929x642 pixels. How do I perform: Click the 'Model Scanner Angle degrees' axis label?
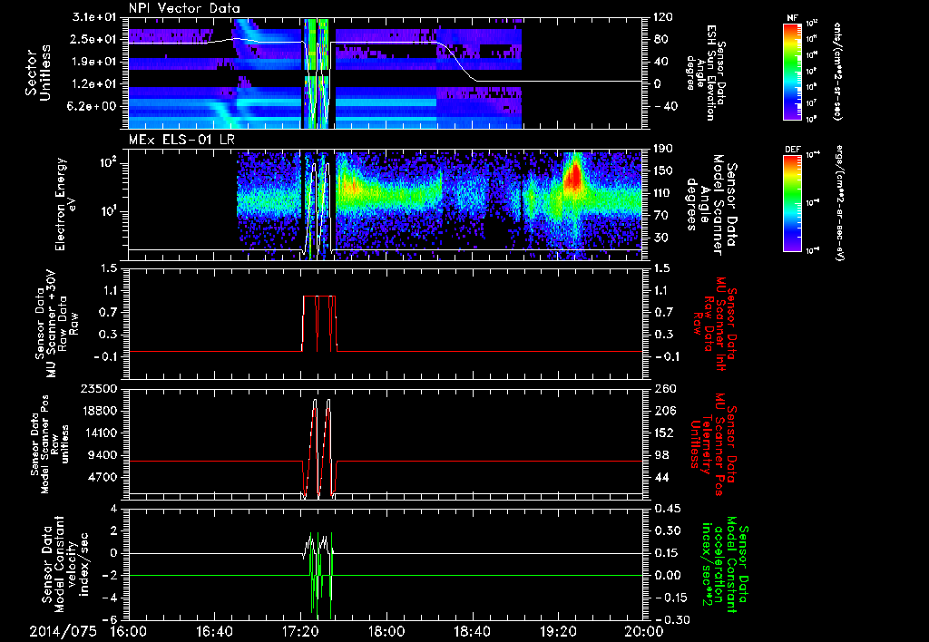711,204
